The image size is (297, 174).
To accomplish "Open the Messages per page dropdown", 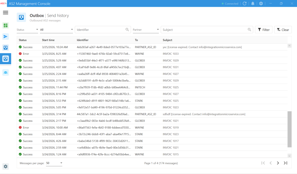I will 54,163.
